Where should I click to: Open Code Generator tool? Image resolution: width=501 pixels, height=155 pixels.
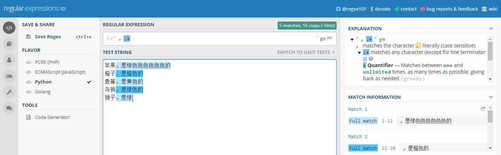[x=52, y=117]
